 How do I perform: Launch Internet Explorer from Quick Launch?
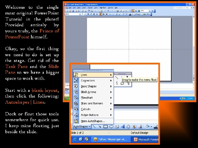[x=75, y=139]
